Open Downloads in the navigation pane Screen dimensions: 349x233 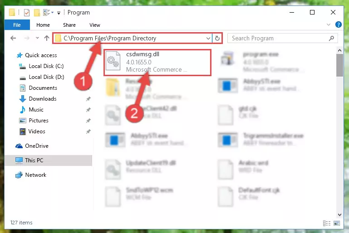[43, 99]
